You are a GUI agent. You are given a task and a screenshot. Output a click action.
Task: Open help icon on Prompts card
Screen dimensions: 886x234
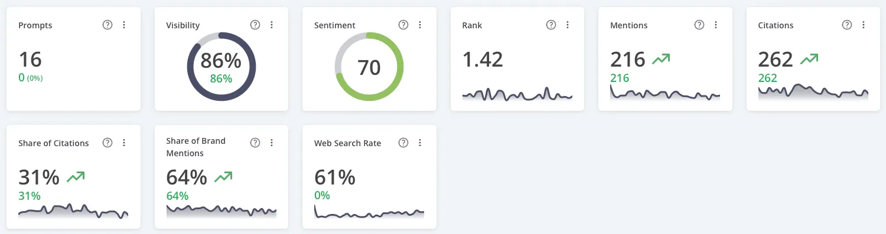click(108, 25)
